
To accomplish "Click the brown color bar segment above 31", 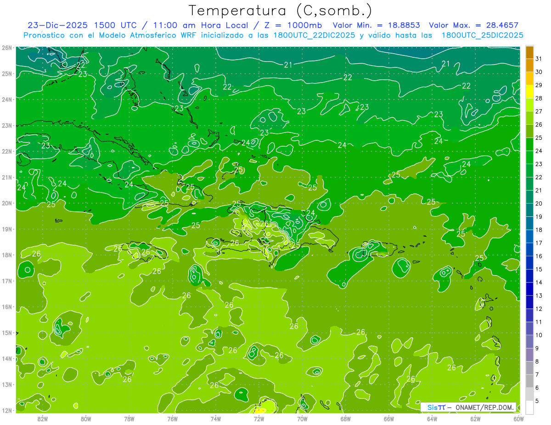I will [x=529, y=52].
